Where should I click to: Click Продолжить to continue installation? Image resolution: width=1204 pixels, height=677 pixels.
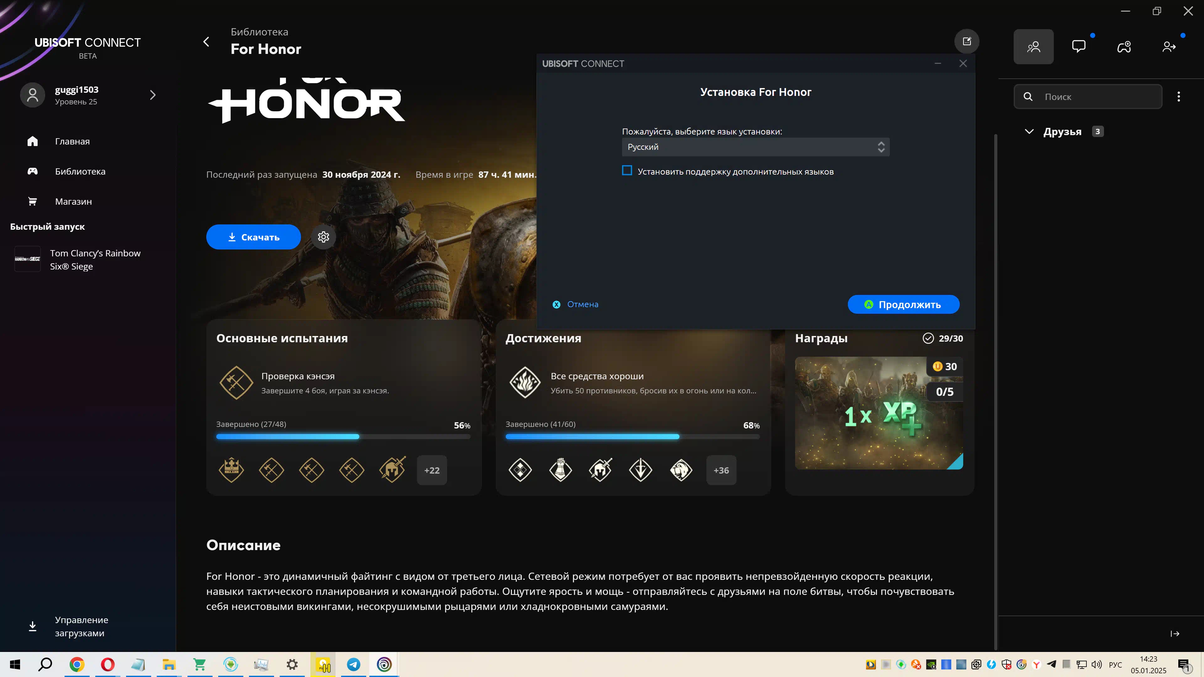[x=903, y=304]
